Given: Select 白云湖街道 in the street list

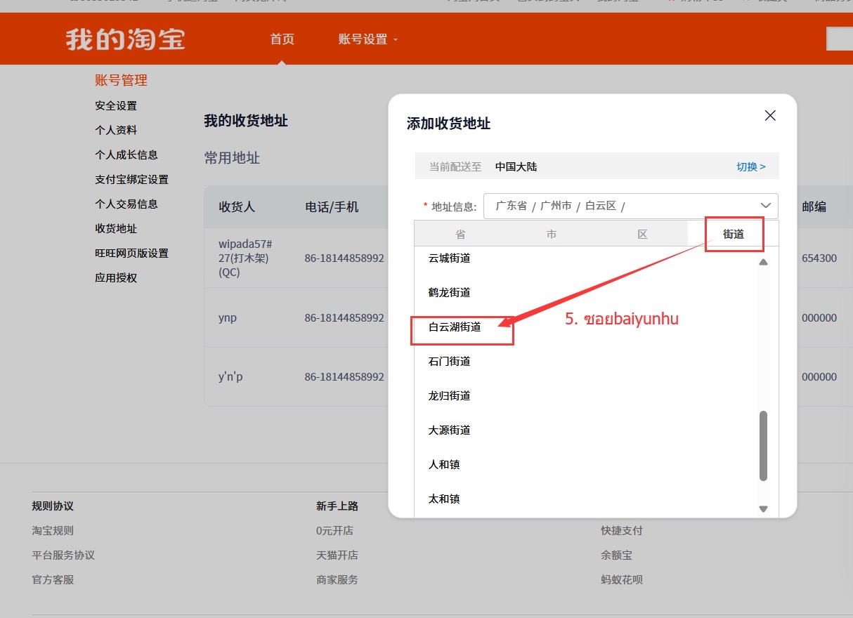Looking at the screenshot, I should coord(455,327).
